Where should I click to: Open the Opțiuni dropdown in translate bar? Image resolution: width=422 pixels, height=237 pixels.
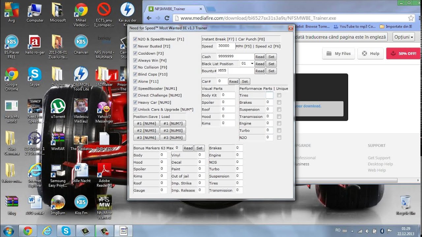click(x=404, y=37)
